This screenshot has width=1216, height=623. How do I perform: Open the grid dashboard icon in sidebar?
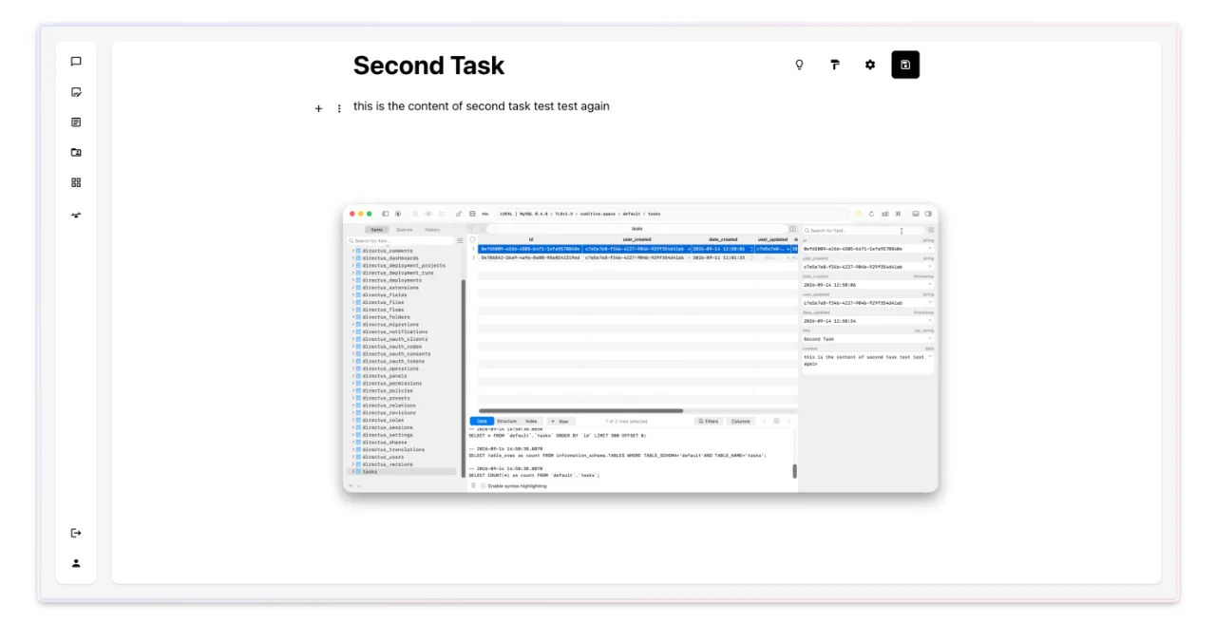pos(76,182)
